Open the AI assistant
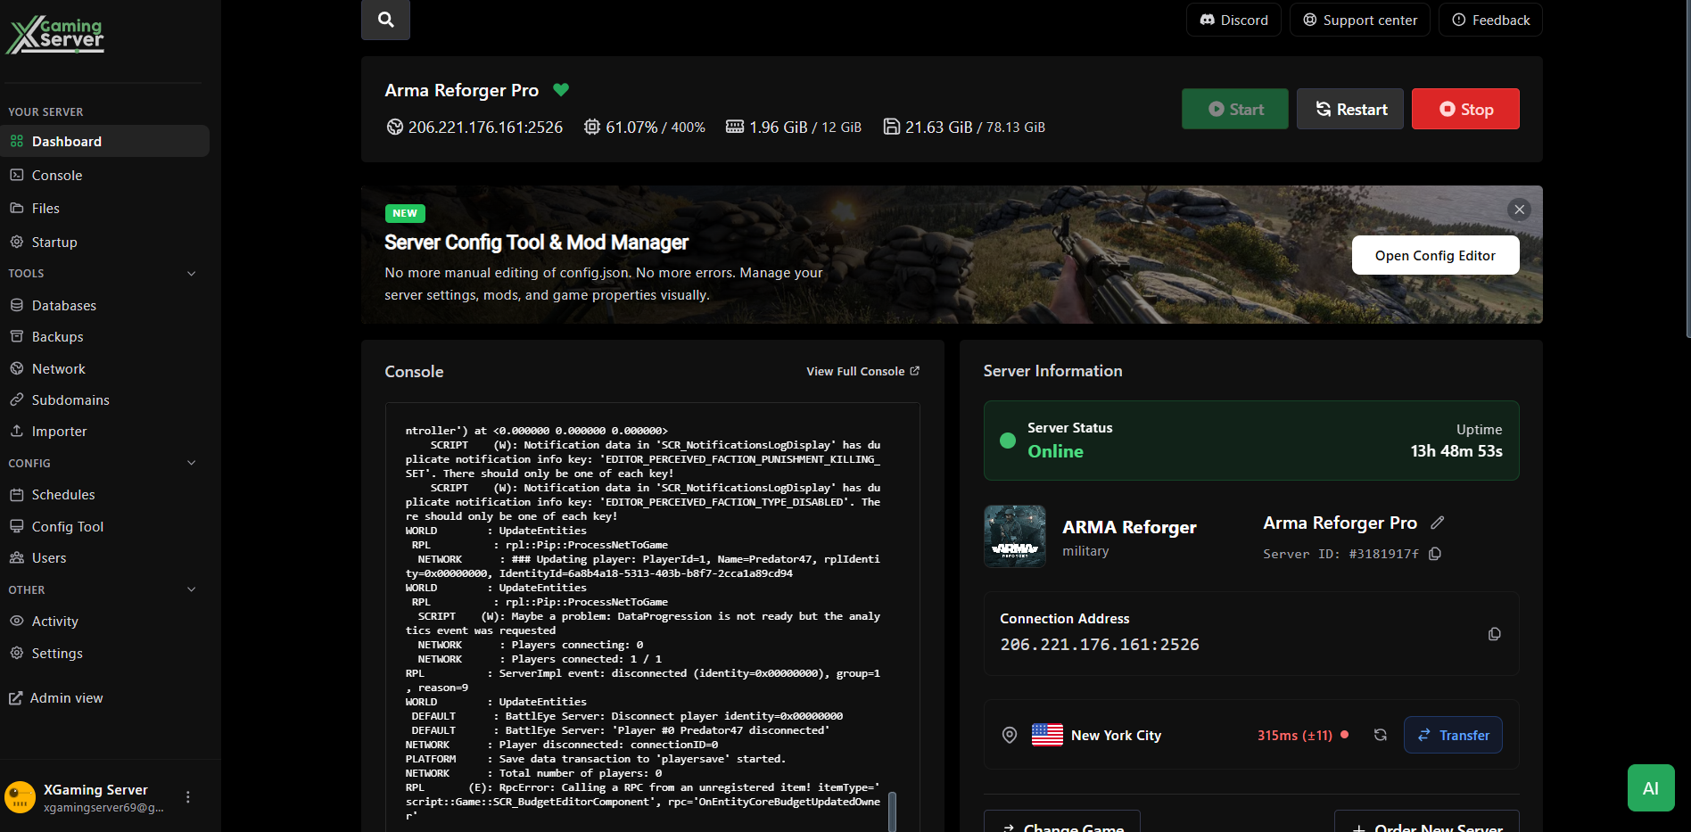The image size is (1691, 832). click(x=1651, y=787)
